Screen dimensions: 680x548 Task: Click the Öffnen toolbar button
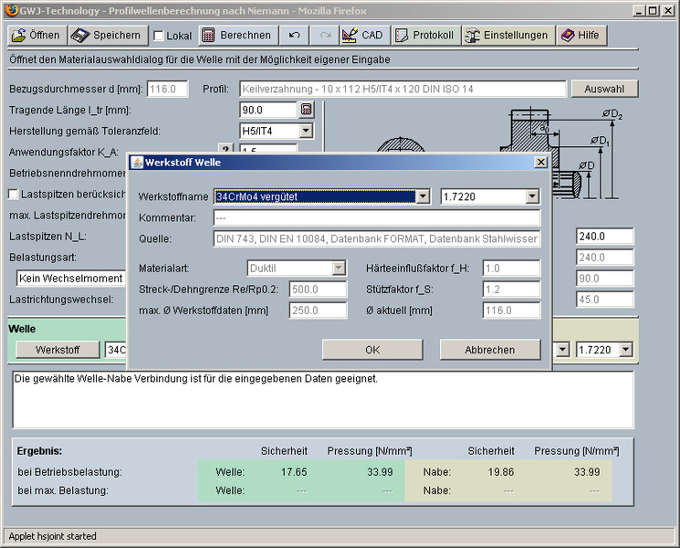tap(37, 36)
